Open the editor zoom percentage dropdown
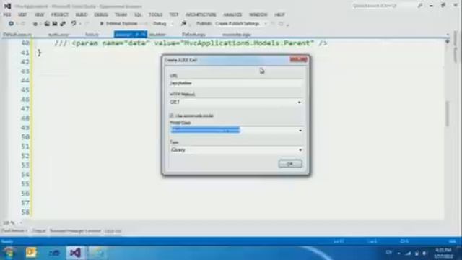The width and height of the screenshot is (462, 260). click(12, 222)
